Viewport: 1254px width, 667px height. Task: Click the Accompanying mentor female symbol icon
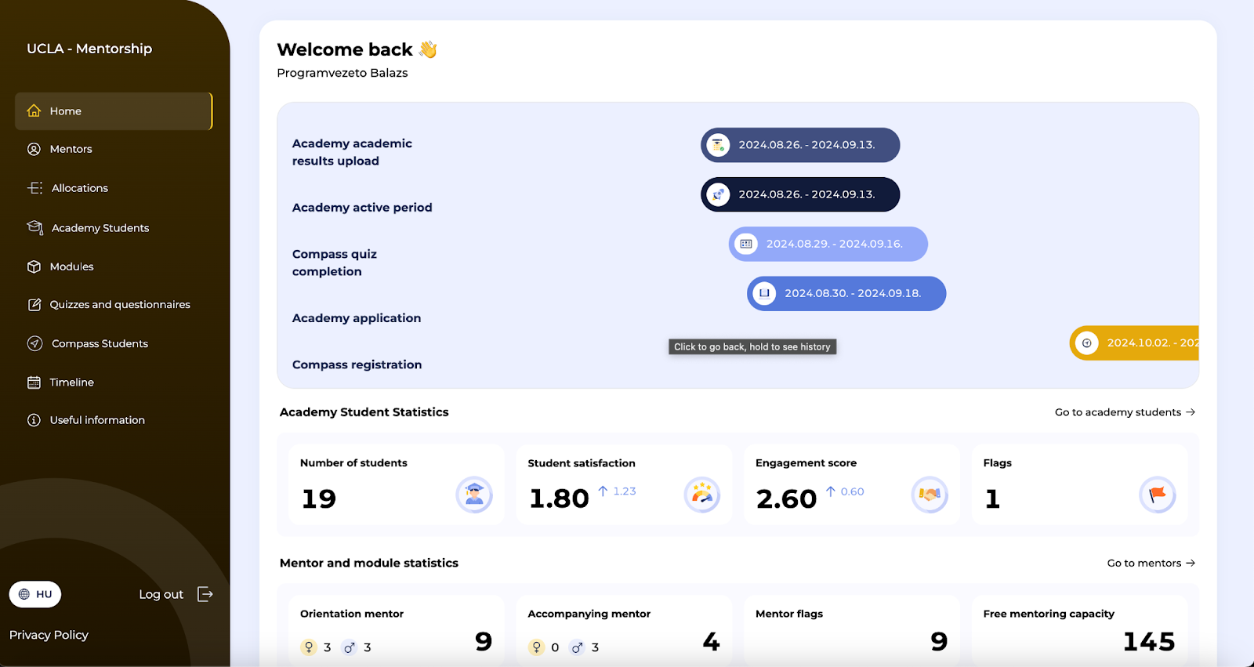click(537, 647)
